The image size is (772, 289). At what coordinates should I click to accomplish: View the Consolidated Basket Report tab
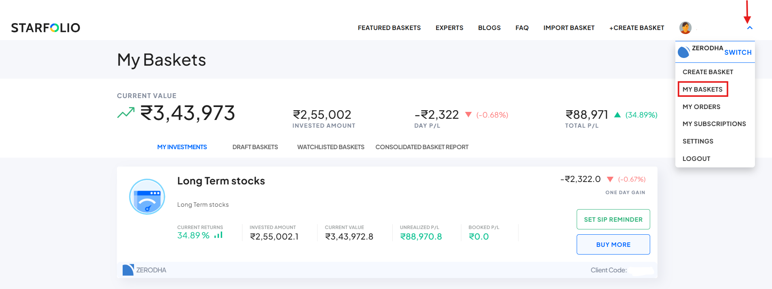point(422,147)
